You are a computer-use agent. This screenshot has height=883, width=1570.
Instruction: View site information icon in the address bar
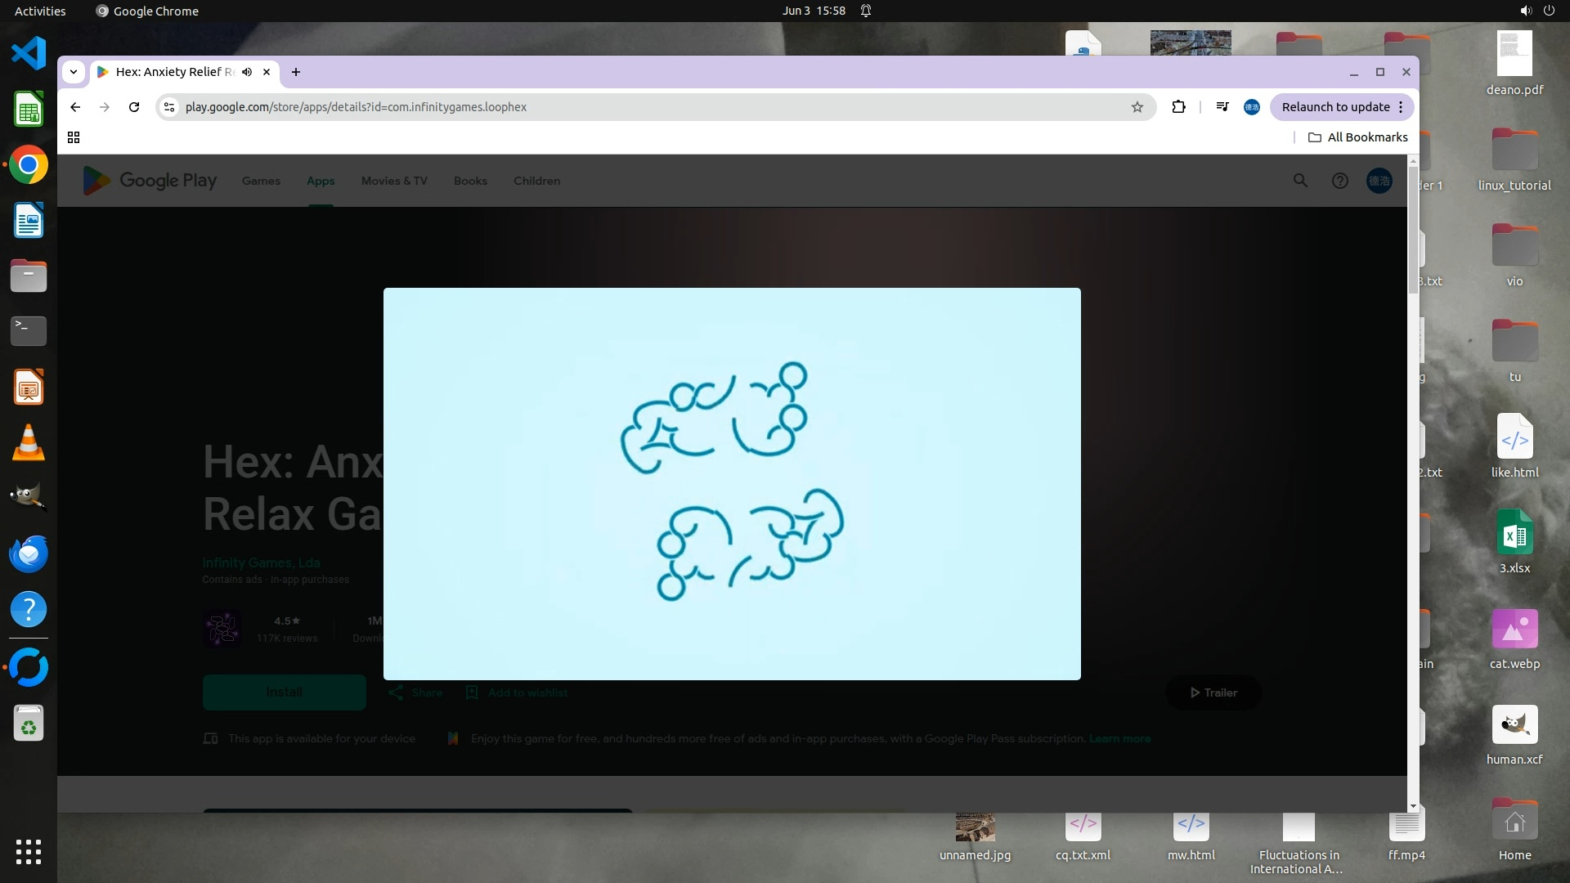pos(169,107)
